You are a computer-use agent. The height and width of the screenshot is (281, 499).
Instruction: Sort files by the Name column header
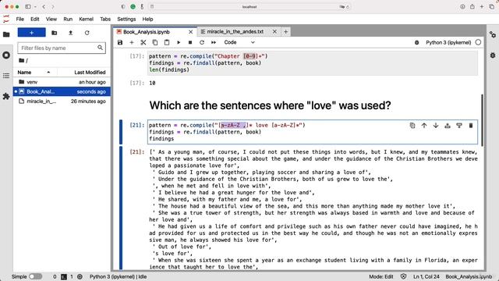(x=34, y=73)
